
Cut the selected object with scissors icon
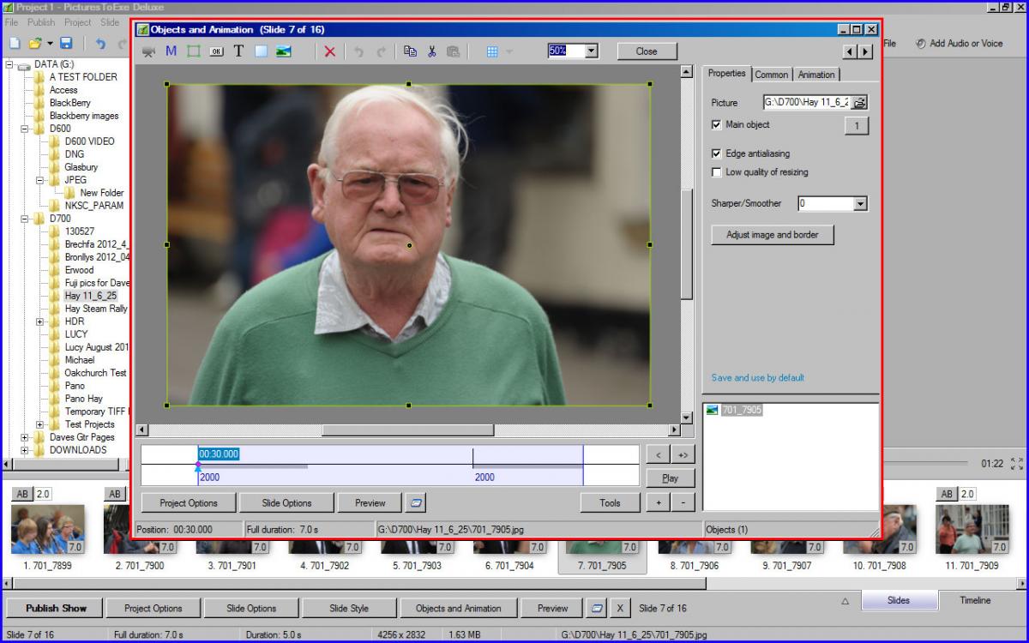click(432, 51)
